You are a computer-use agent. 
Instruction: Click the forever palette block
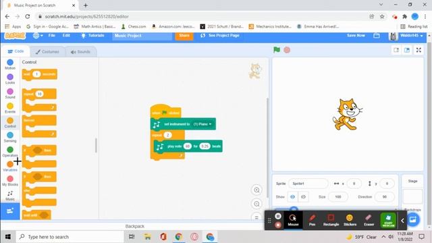[39, 126]
